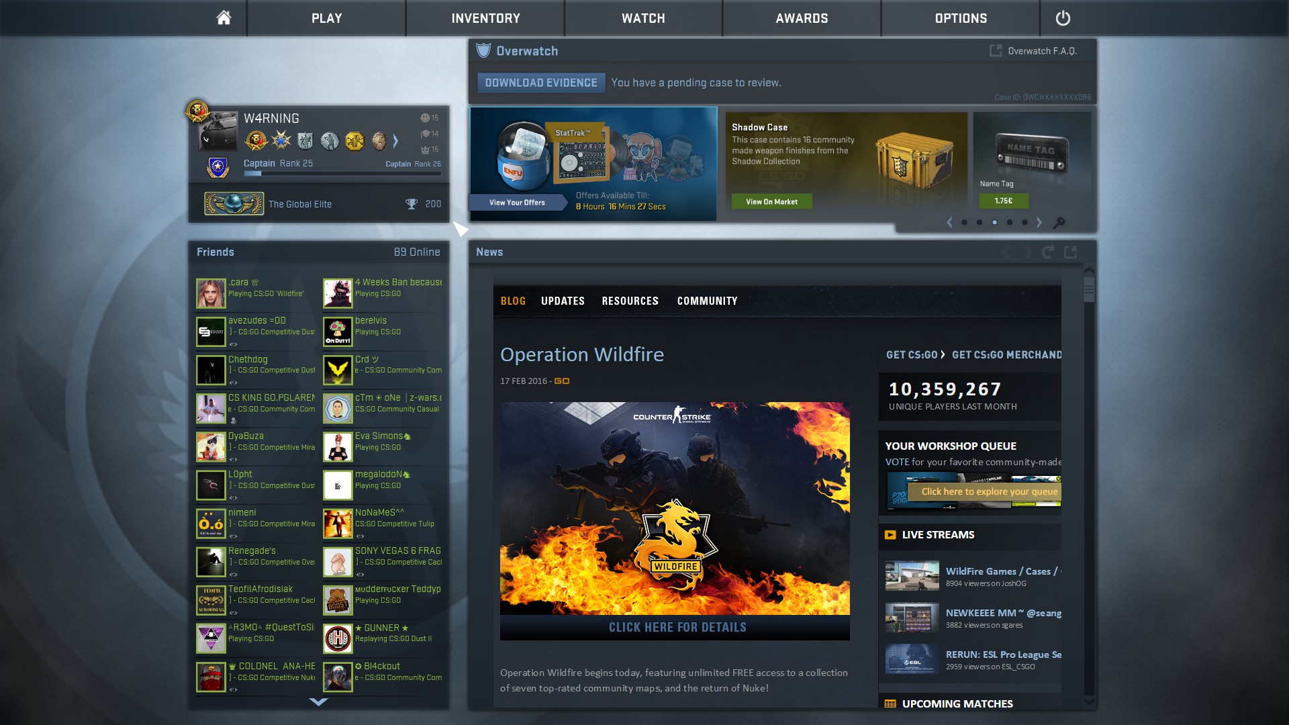Click the Home icon in top bar
The height and width of the screenshot is (725, 1289).
coord(224,18)
